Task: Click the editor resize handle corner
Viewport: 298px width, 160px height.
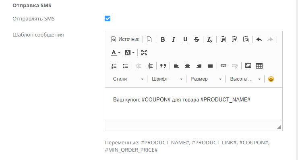Action: [279, 127]
